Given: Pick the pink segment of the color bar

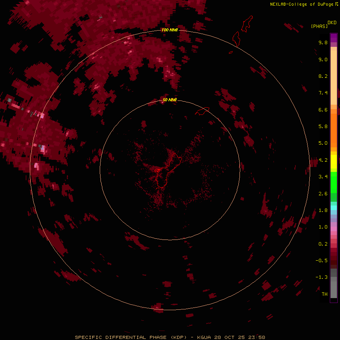Looking at the screenshot, I should coord(334,229).
